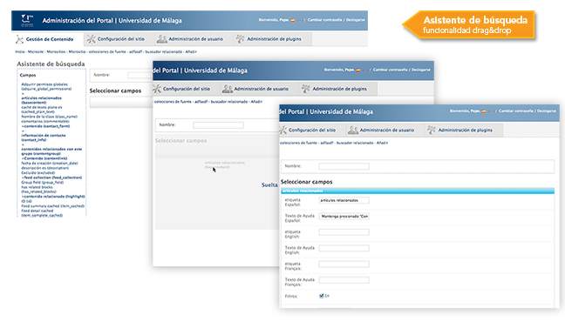
Task: Click the Spanish flag icon in front window header
Action: [x=484, y=111]
